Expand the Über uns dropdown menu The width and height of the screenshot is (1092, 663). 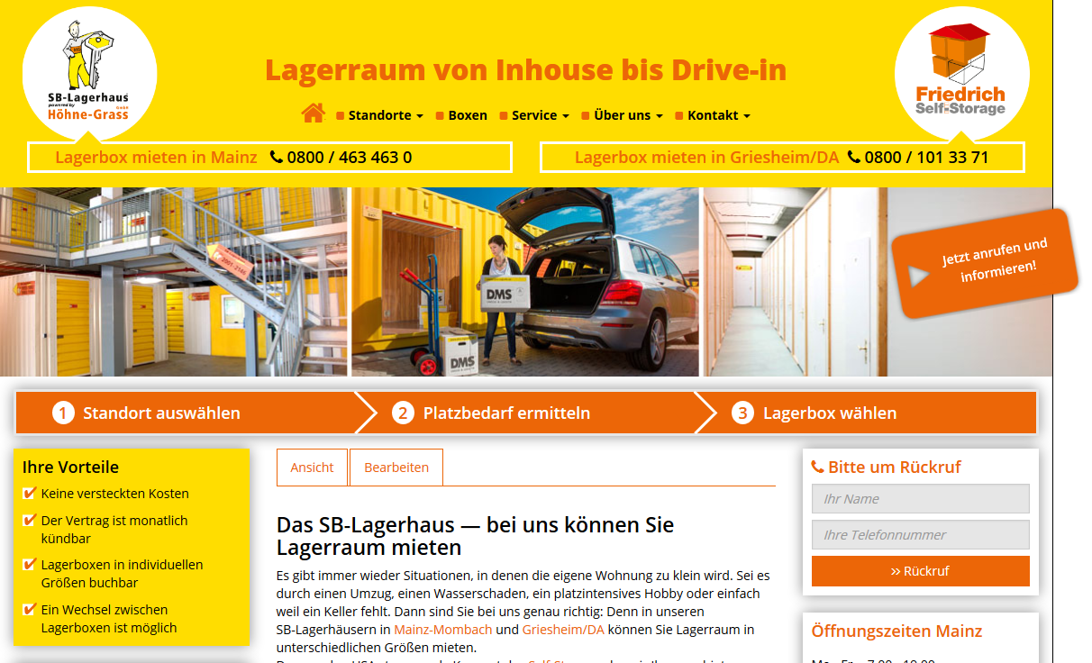click(x=629, y=115)
